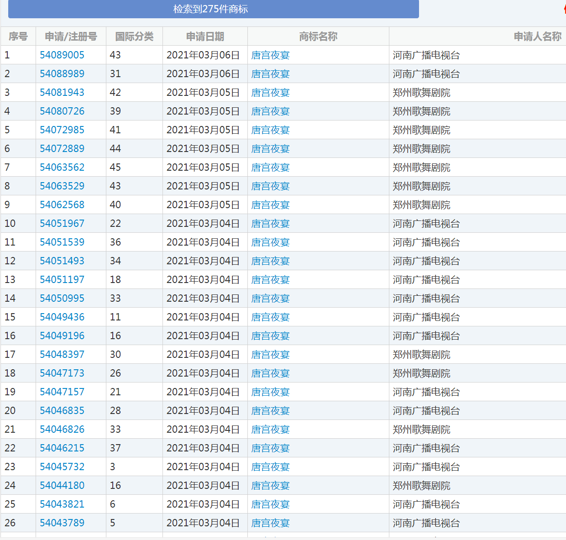Click the 序号 column header
566x540 pixels.
click(18, 37)
